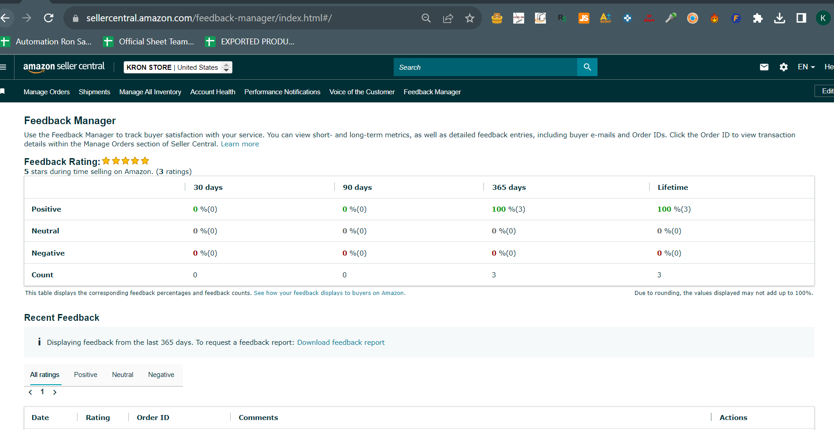Click the feedback rating stars
834x430 pixels.
coord(125,161)
